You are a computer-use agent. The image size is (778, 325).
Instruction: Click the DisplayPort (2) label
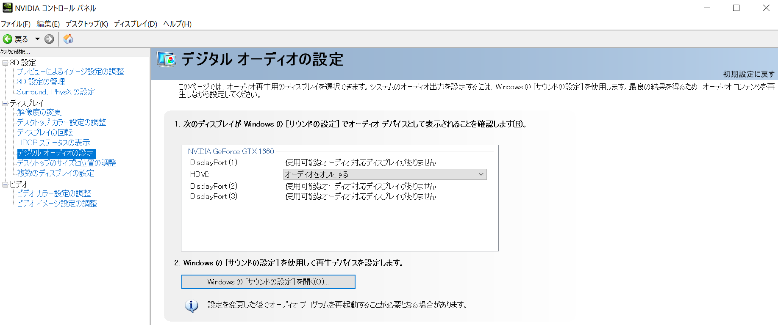[214, 186]
